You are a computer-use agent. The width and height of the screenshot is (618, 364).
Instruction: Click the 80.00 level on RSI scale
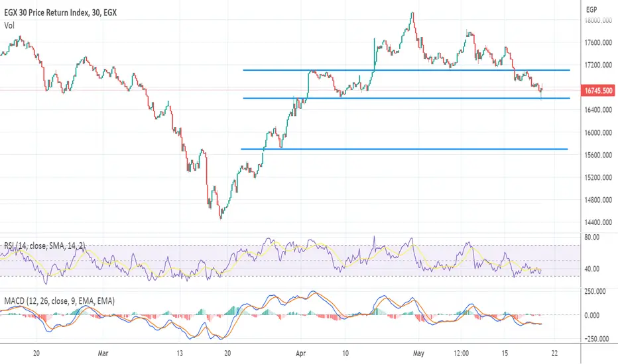[591, 238]
